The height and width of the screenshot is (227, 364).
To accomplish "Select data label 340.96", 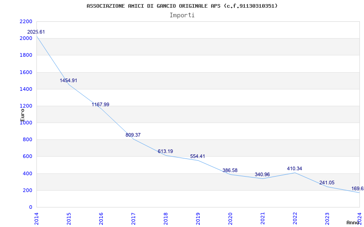I will click(x=262, y=174).
